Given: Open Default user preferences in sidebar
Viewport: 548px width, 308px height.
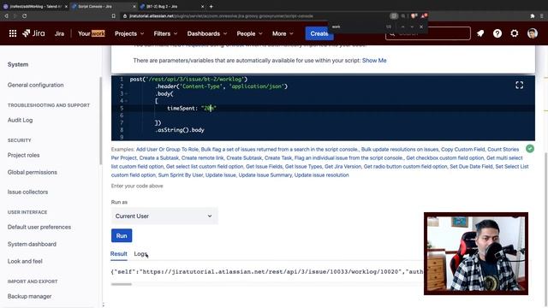Looking at the screenshot, I should point(39,227).
